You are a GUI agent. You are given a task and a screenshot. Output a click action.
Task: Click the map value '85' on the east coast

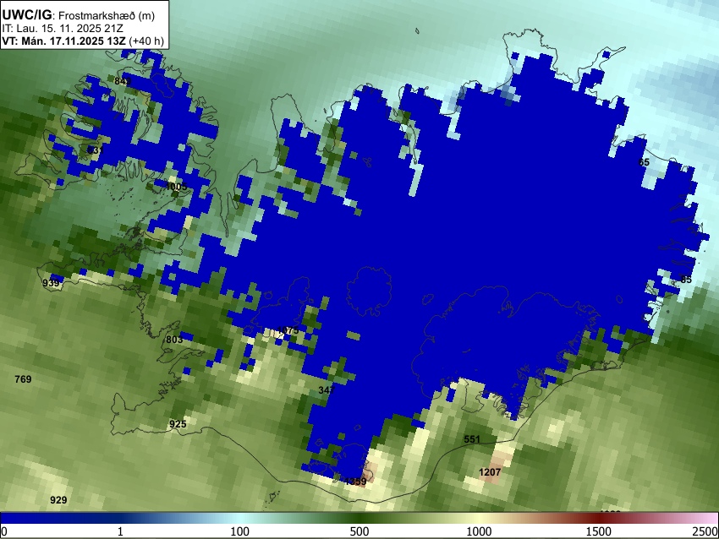tap(686, 280)
